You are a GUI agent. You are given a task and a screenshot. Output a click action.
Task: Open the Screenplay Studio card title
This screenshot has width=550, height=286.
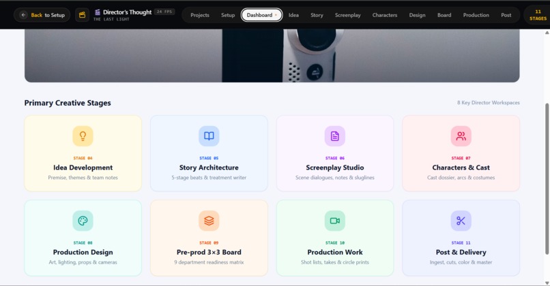[x=334, y=168]
